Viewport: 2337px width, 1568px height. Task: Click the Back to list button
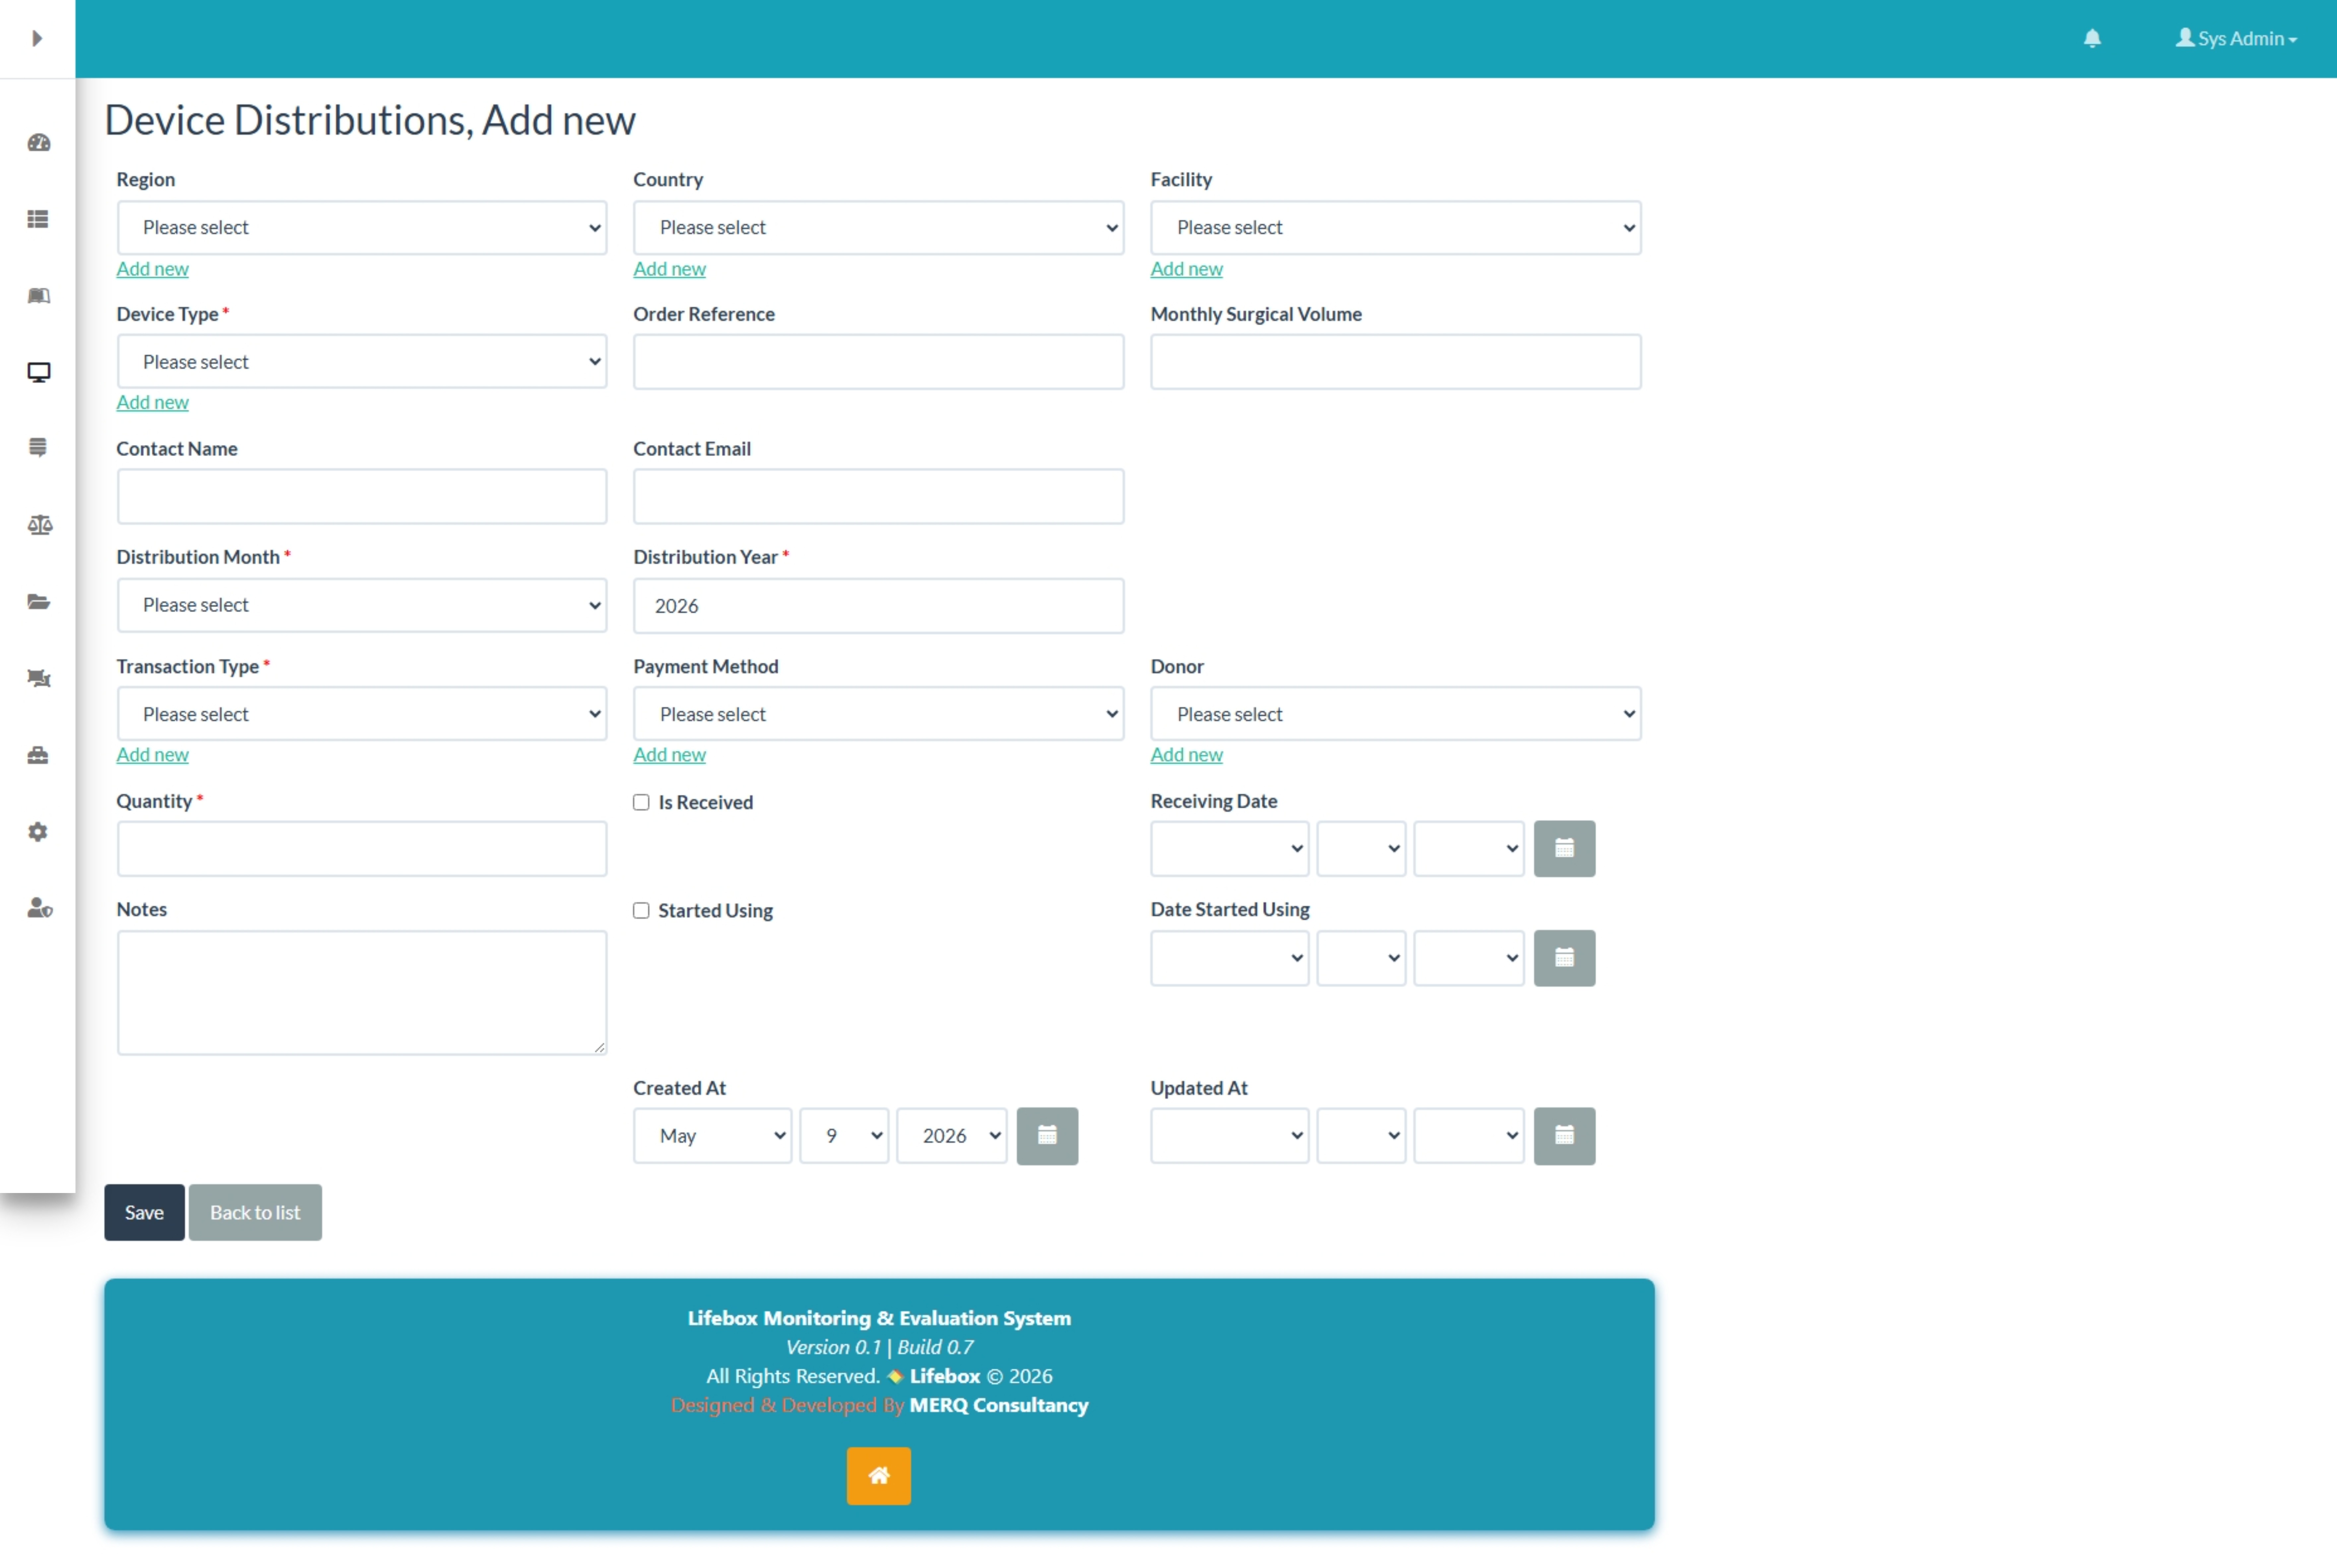click(255, 1213)
